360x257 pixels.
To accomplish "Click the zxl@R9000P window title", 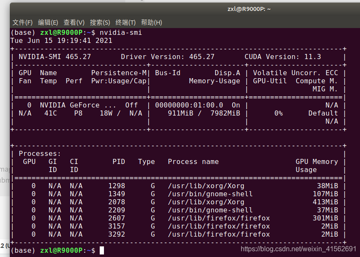I will coord(249,9).
